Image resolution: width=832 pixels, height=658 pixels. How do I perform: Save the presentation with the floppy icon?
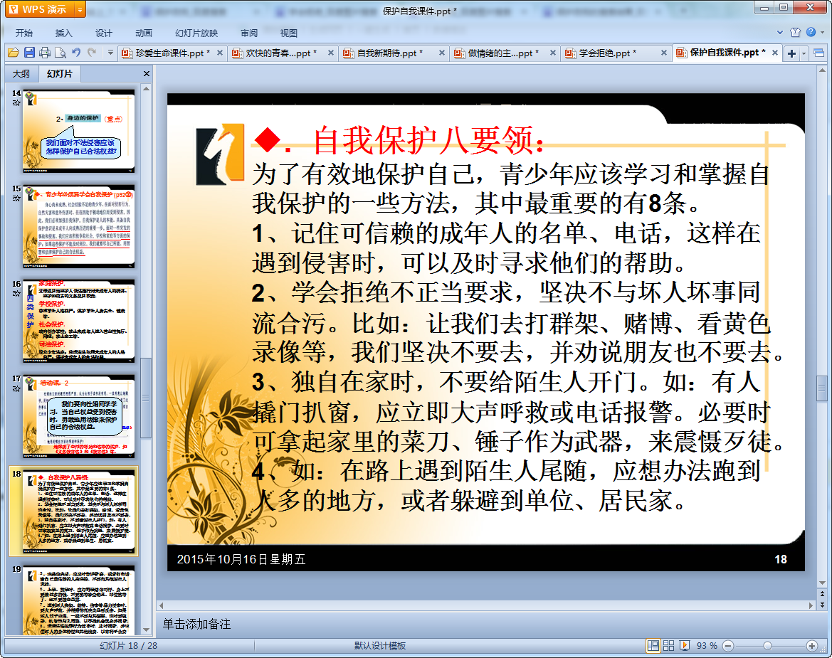pos(29,53)
